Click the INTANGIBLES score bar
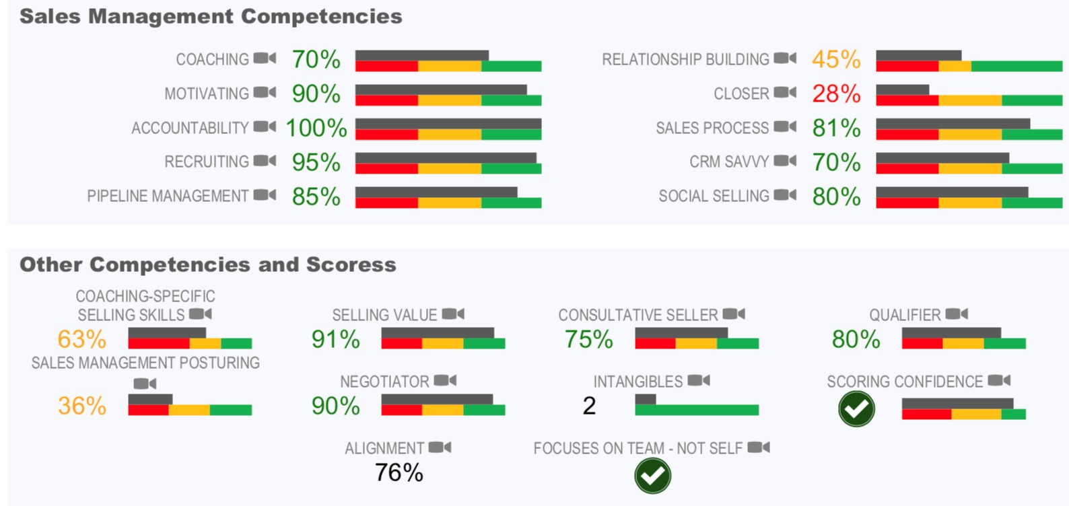This screenshot has height=506, width=1069. pos(697,404)
